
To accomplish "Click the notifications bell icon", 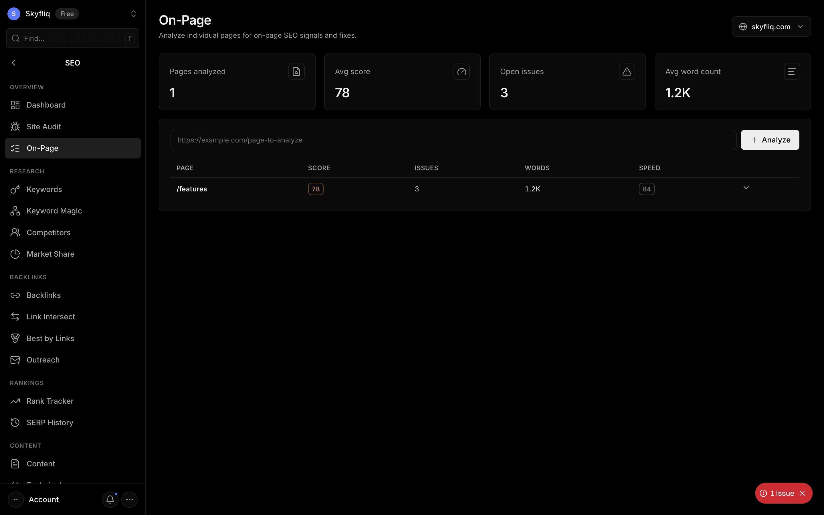I will pos(110,500).
